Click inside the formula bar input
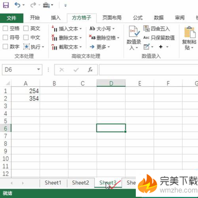The image size is (198, 198). 148,70
